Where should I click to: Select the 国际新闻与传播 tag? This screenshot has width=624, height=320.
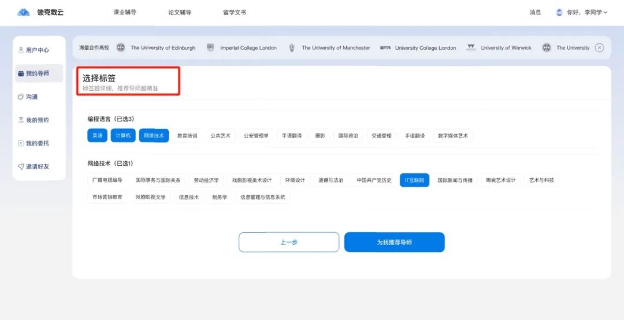(x=455, y=180)
